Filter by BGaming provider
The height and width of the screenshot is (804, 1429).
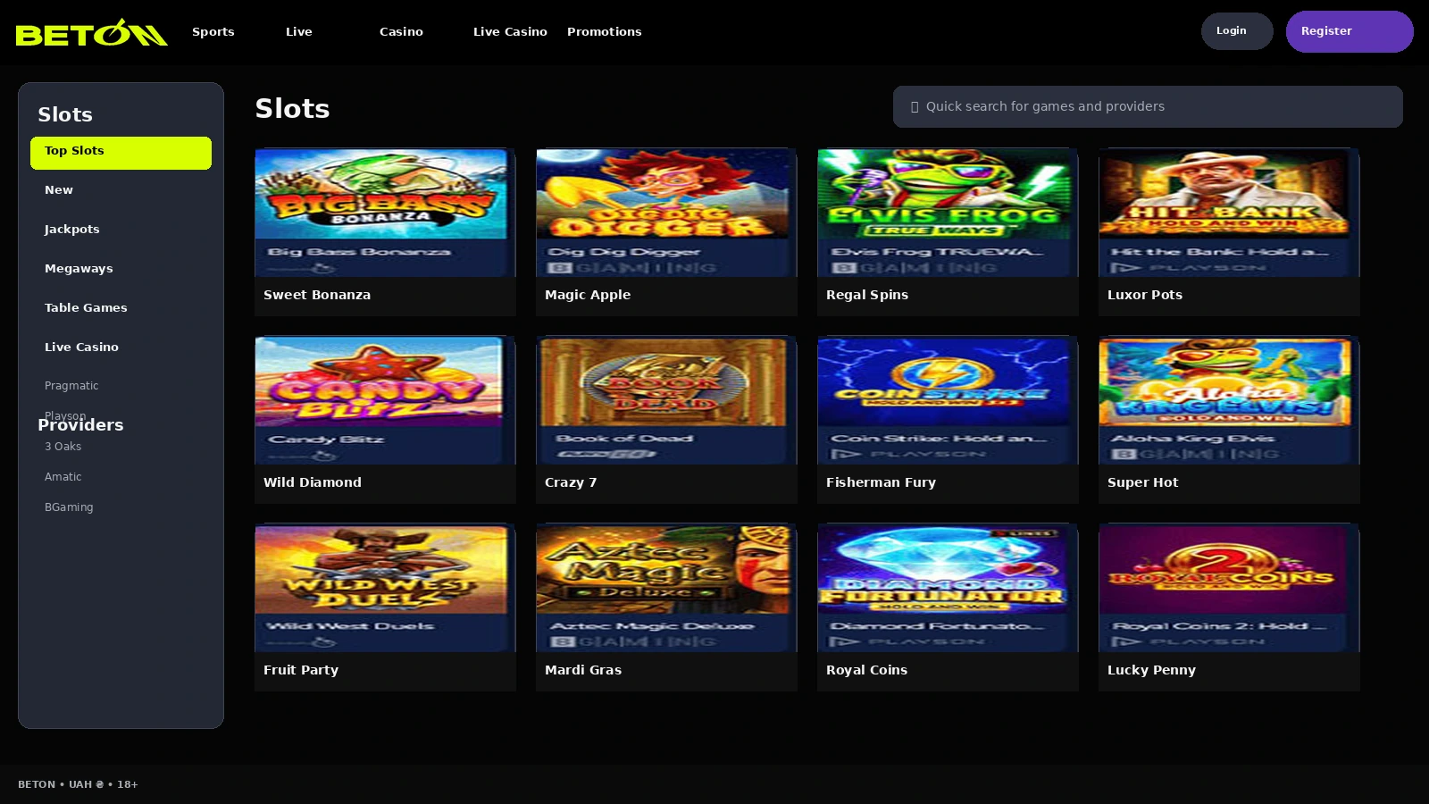tap(69, 507)
